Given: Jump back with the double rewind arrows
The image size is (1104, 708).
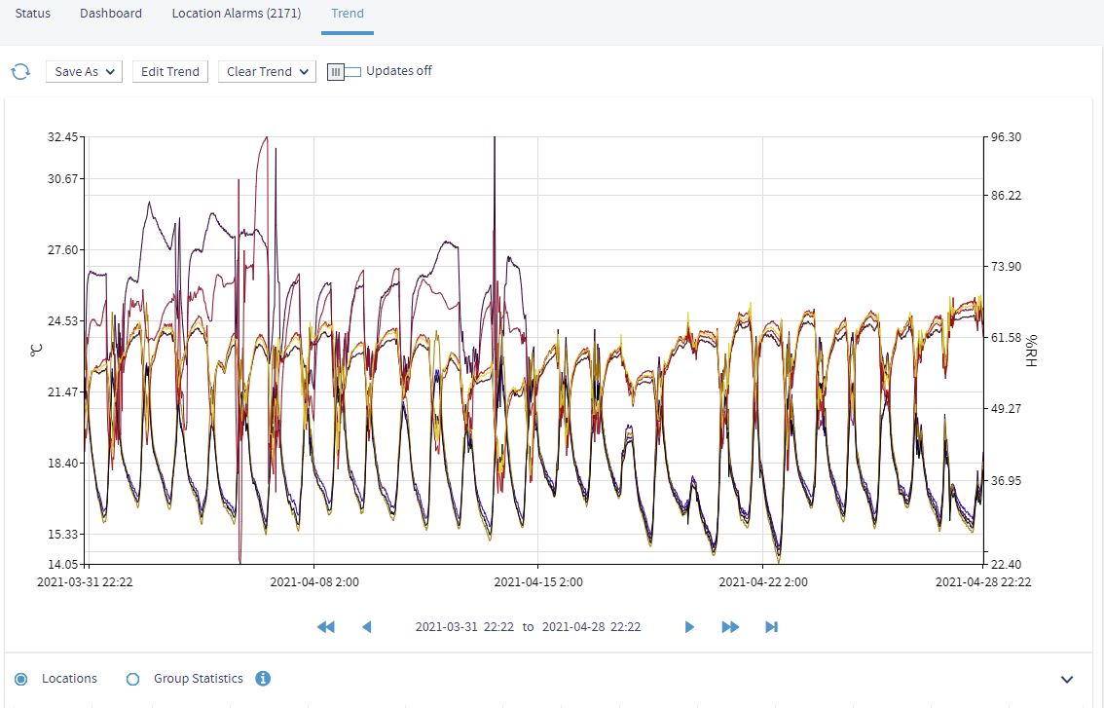Looking at the screenshot, I should pos(326,627).
